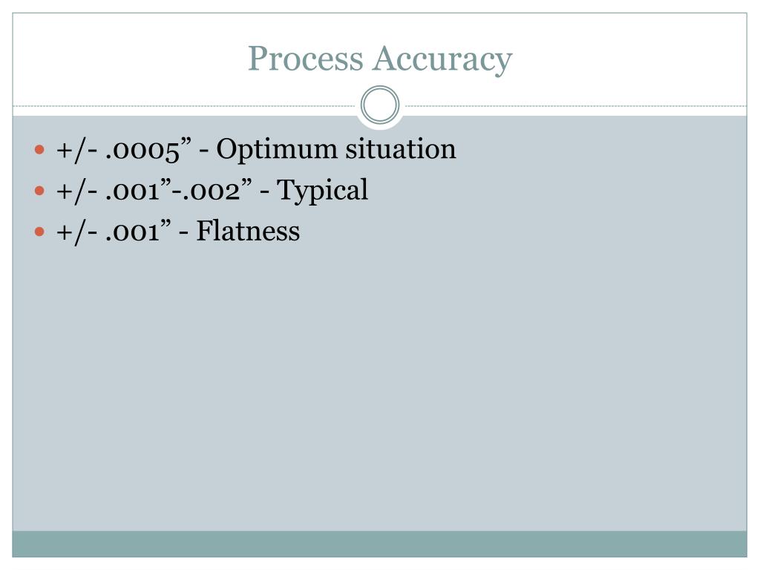The width and height of the screenshot is (760, 570).
Task: Click the +/- .001" value starting second bullet
Action: tap(114, 191)
